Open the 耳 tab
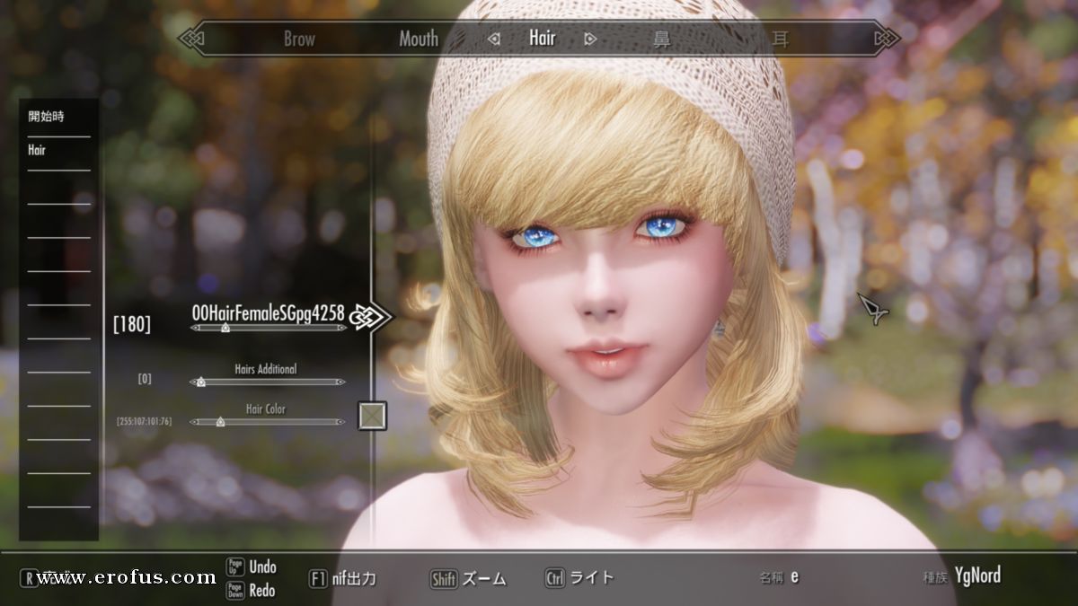 (781, 39)
